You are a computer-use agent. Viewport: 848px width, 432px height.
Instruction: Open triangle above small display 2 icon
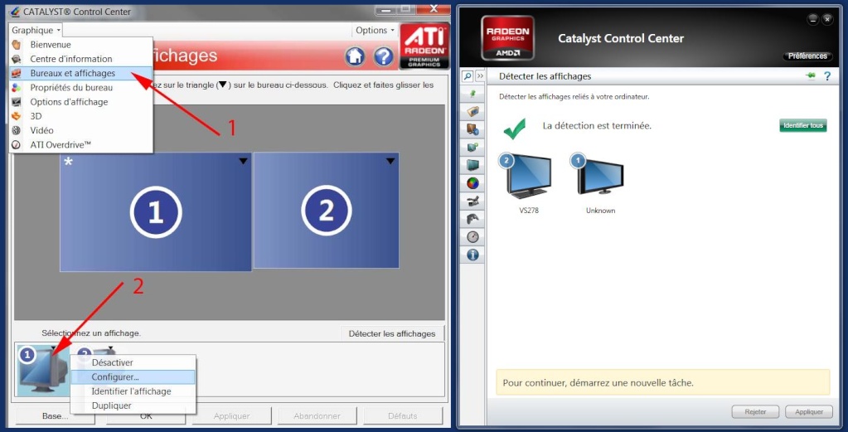[x=110, y=347]
